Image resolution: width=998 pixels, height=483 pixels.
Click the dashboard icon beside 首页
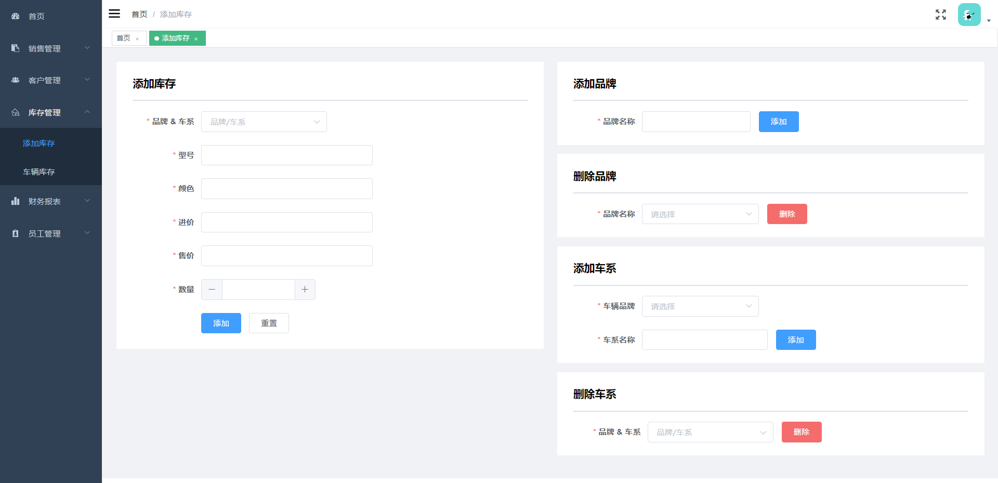(x=16, y=16)
